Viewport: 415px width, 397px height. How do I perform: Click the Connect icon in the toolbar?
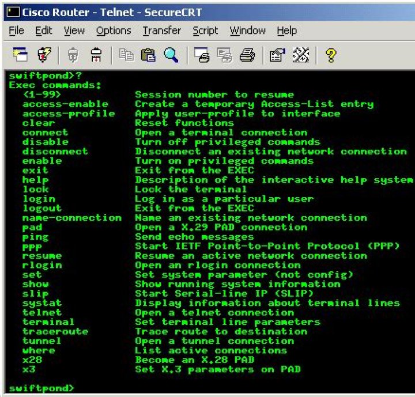[x=21, y=55]
